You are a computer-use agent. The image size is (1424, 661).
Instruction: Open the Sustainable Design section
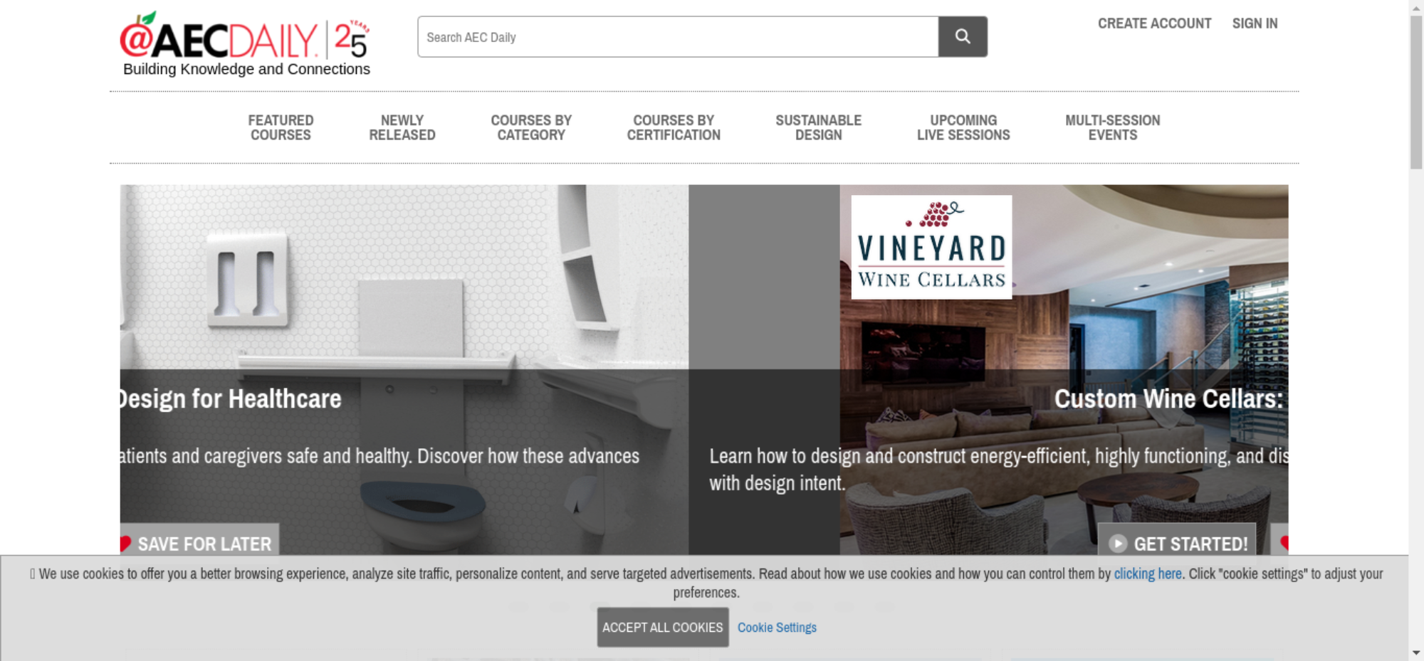click(x=819, y=127)
